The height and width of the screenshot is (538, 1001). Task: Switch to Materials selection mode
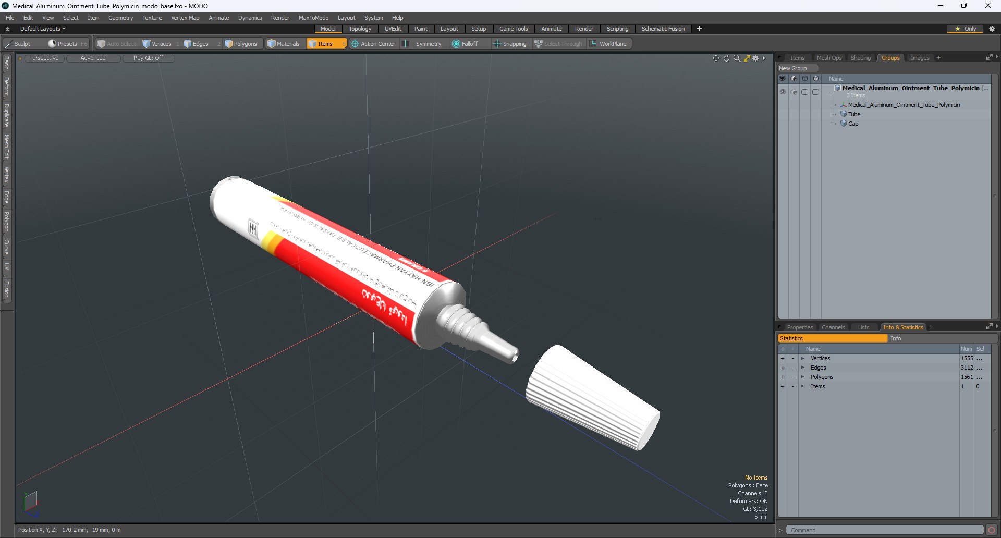(x=284, y=44)
